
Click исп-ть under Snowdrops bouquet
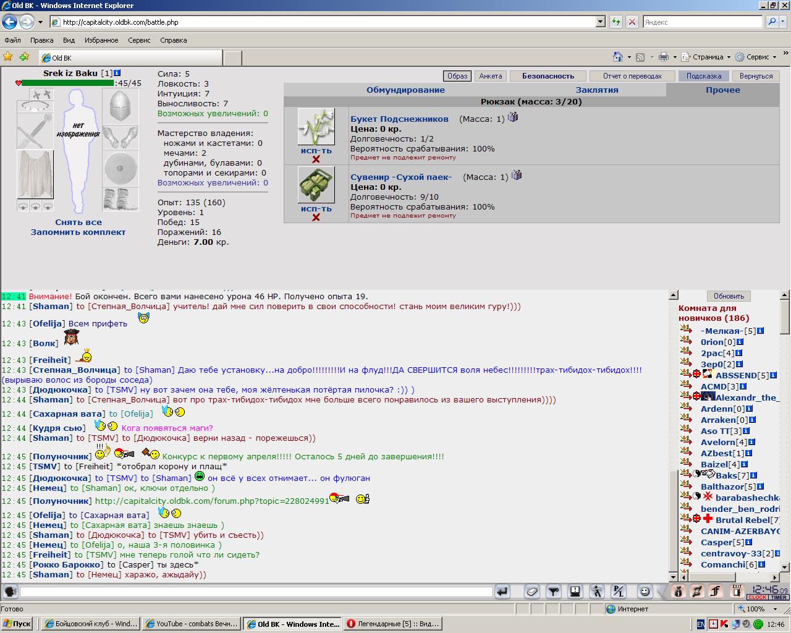[x=316, y=150]
